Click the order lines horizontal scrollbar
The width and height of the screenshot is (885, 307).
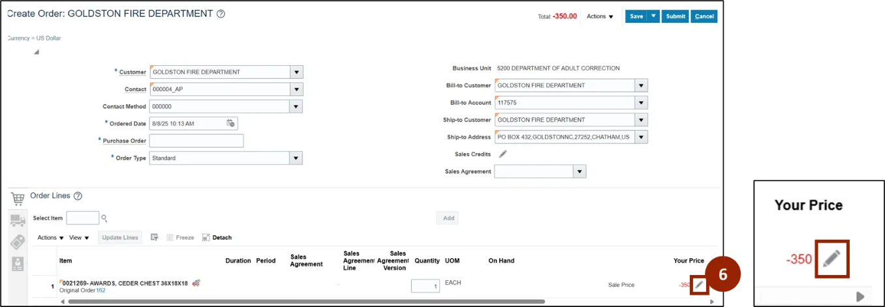tap(305, 302)
